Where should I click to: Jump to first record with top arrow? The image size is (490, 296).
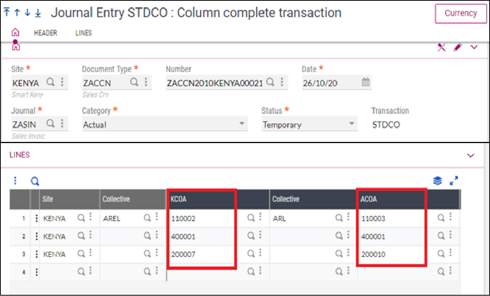[x=6, y=12]
